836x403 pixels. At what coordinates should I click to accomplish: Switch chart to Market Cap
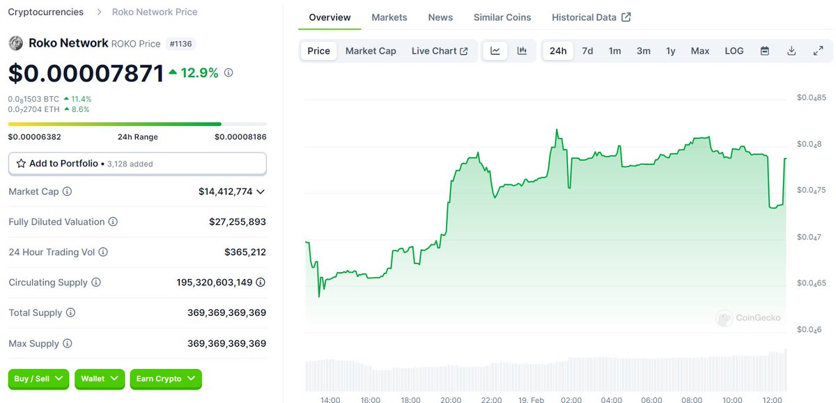click(x=371, y=51)
